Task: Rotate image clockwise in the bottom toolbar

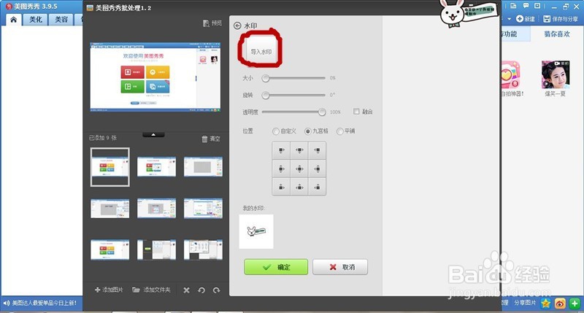Action: pyautogui.click(x=216, y=290)
